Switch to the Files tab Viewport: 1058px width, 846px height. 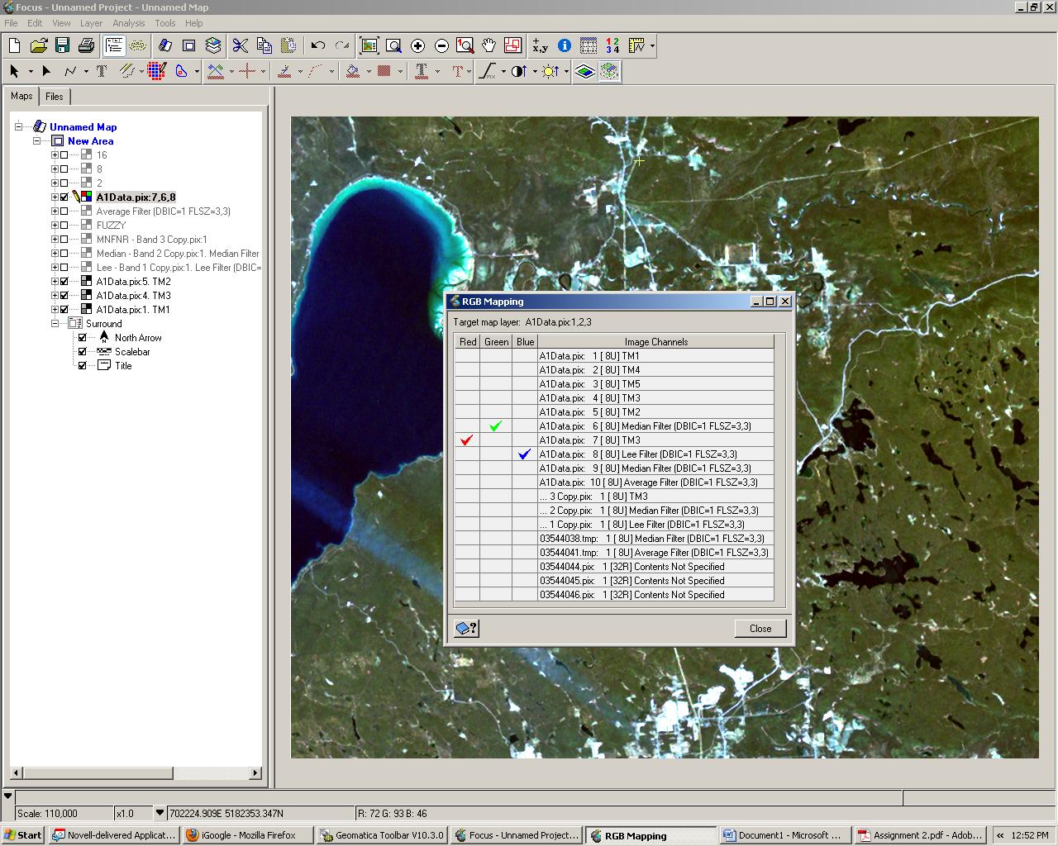(x=55, y=97)
